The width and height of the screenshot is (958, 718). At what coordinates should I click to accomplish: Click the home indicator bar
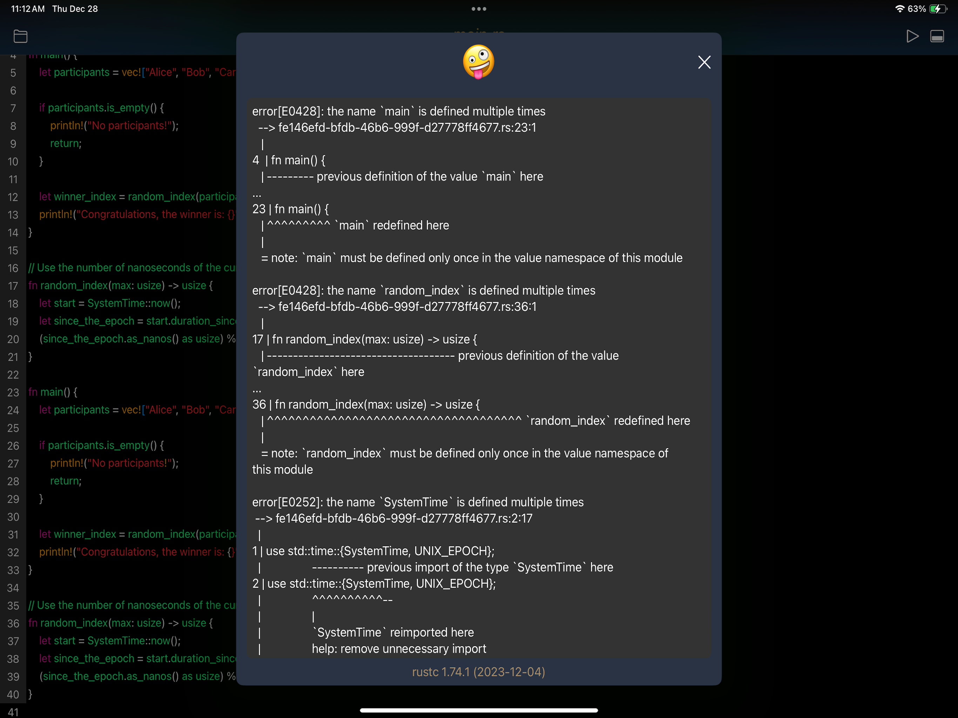click(479, 710)
